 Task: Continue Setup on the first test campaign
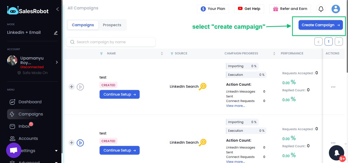pos(119,94)
